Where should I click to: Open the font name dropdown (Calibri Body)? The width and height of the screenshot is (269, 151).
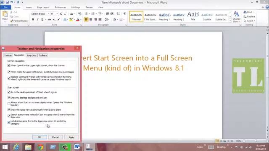(x=49, y=14)
